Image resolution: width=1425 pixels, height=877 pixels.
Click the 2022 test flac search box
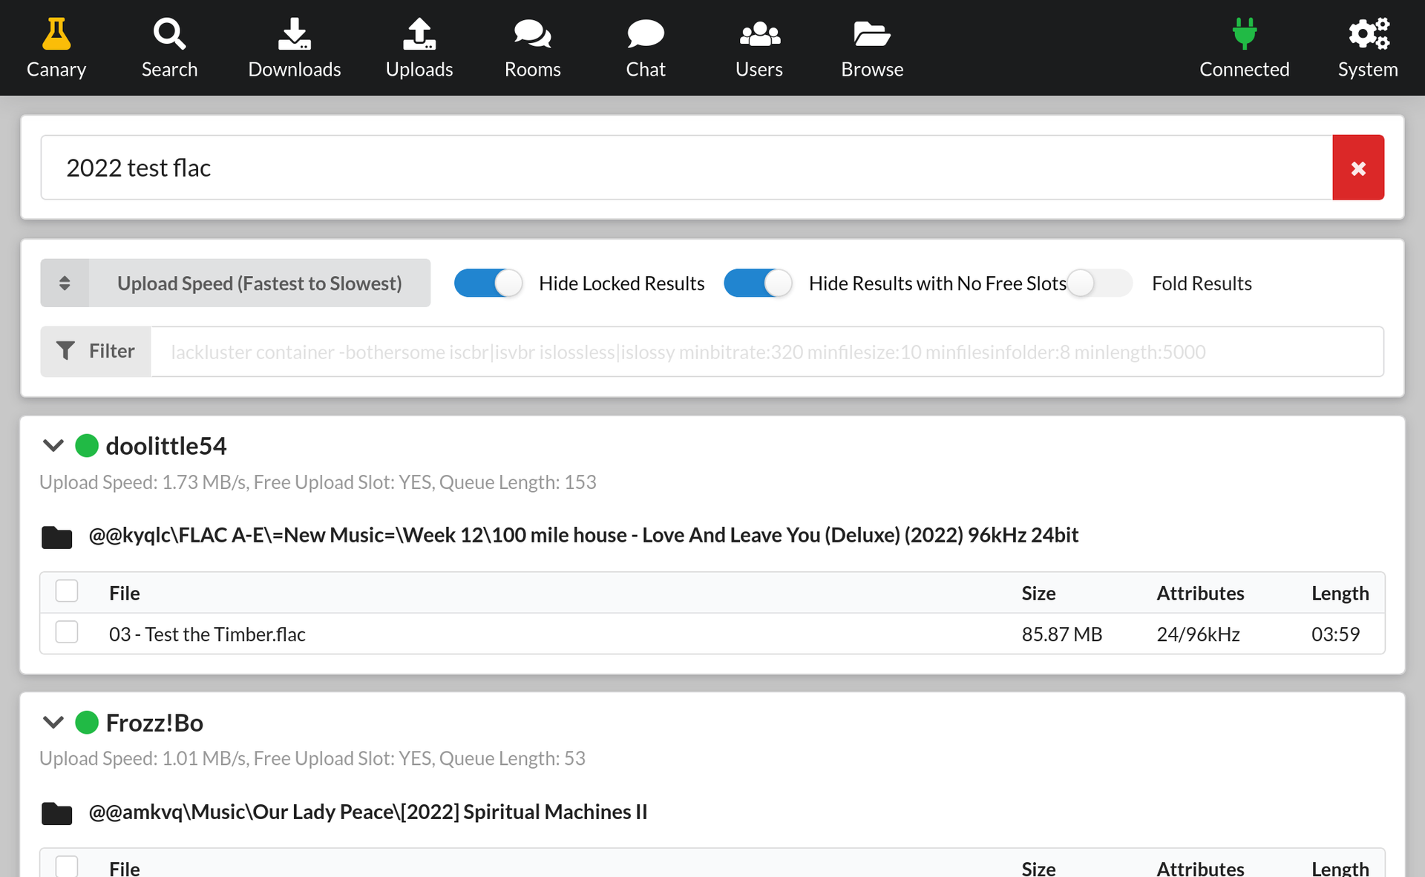coord(687,168)
